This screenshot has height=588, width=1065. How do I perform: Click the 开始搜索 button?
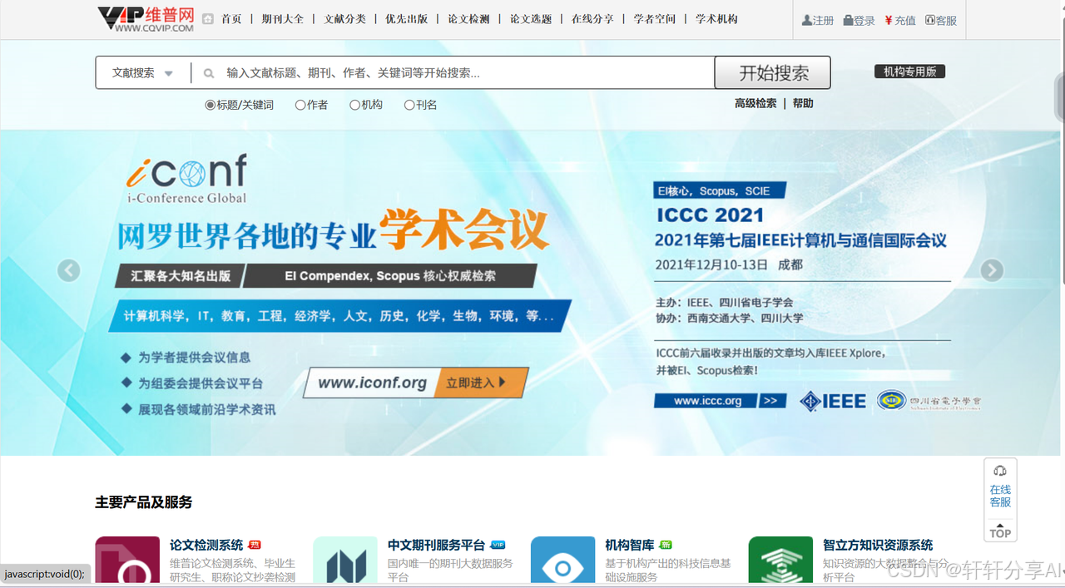(773, 72)
